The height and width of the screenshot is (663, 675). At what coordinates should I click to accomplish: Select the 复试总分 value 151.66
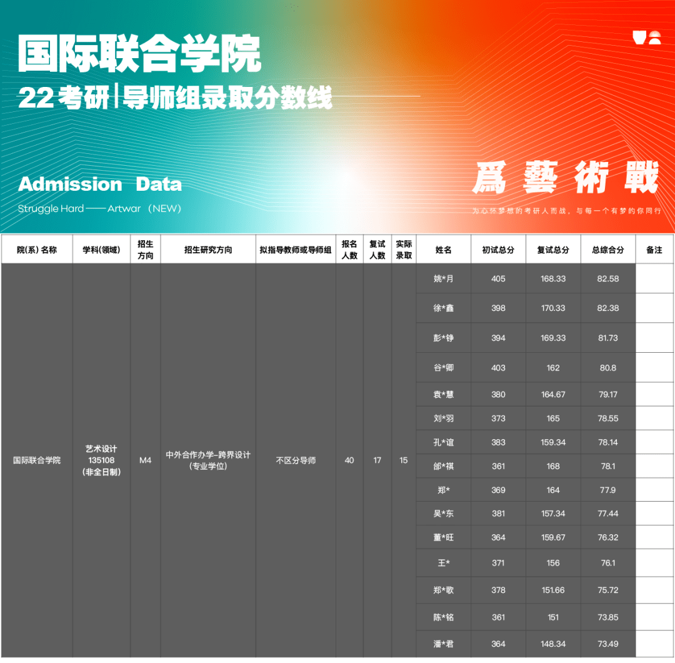553,590
